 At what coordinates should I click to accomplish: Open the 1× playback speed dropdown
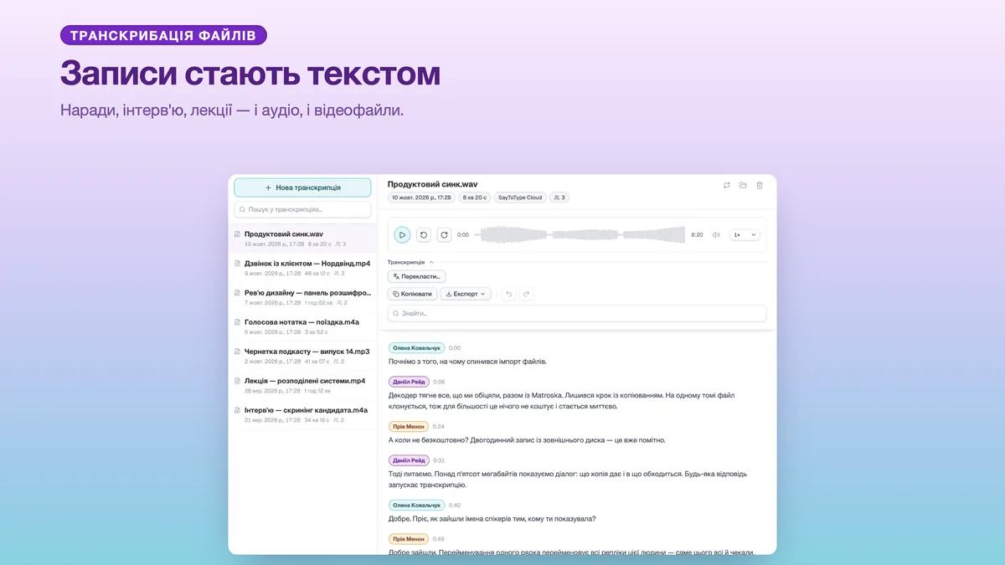point(745,235)
